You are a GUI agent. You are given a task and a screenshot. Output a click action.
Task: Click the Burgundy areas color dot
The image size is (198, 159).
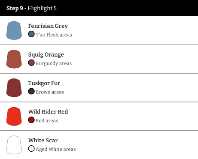(x=31, y=63)
